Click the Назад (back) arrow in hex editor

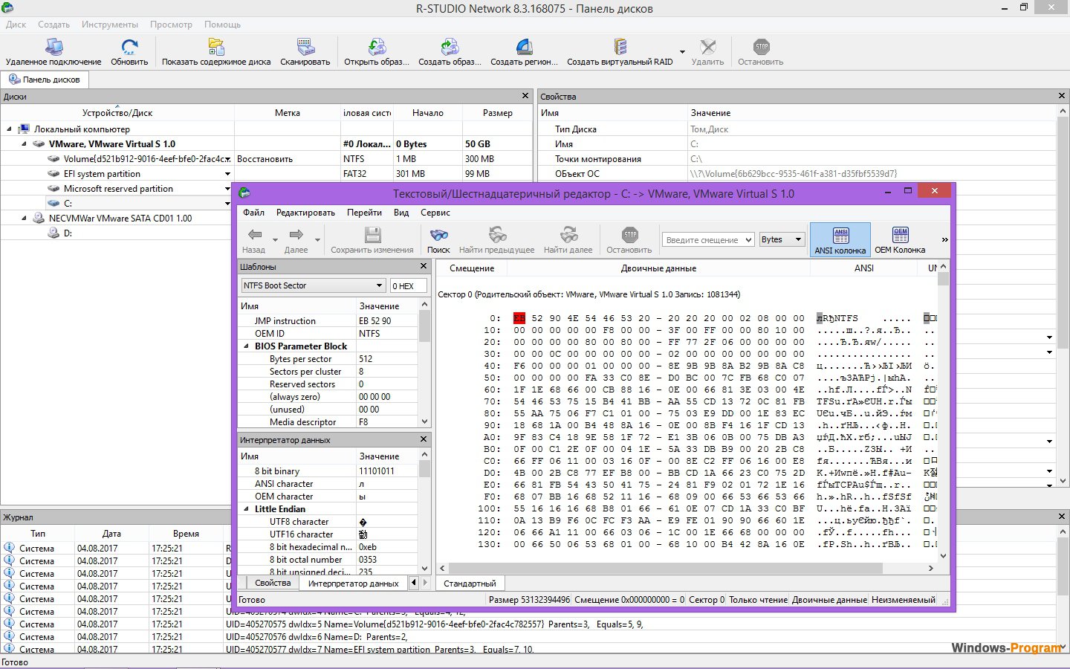[x=254, y=240]
